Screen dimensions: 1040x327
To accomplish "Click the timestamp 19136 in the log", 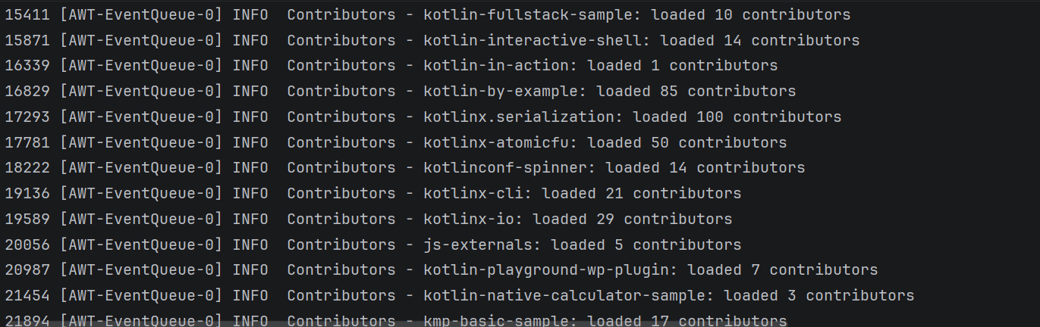I will pos(27,194).
